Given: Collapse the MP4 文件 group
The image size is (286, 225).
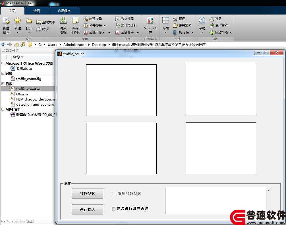Looking at the screenshot, I should pos(3,109).
